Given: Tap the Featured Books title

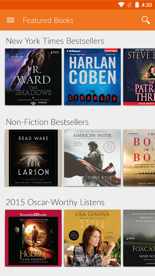Looking at the screenshot, I should 48,21.
